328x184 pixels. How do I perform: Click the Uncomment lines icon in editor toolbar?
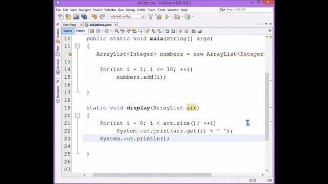pos(200,31)
